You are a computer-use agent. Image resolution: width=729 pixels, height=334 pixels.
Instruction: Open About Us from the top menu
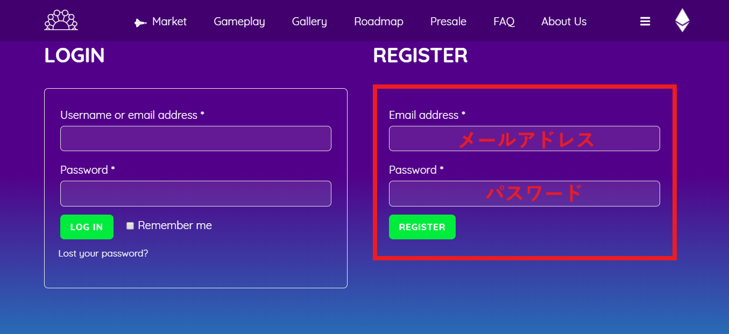click(564, 22)
